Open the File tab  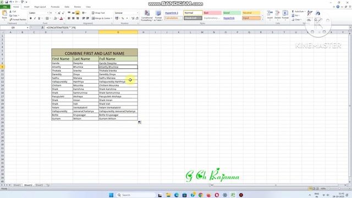[x=5, y=7]
